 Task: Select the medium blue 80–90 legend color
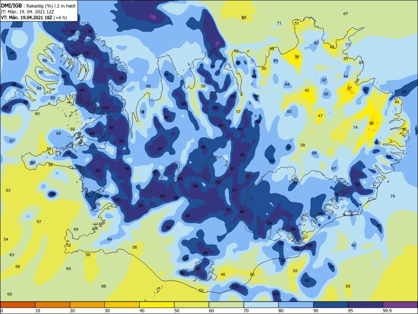[x=296, y=305]
